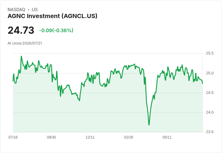The width and height of the screenshot is (222, 153).
Task: Select the current price 24.73
Action: pos(21,30)
